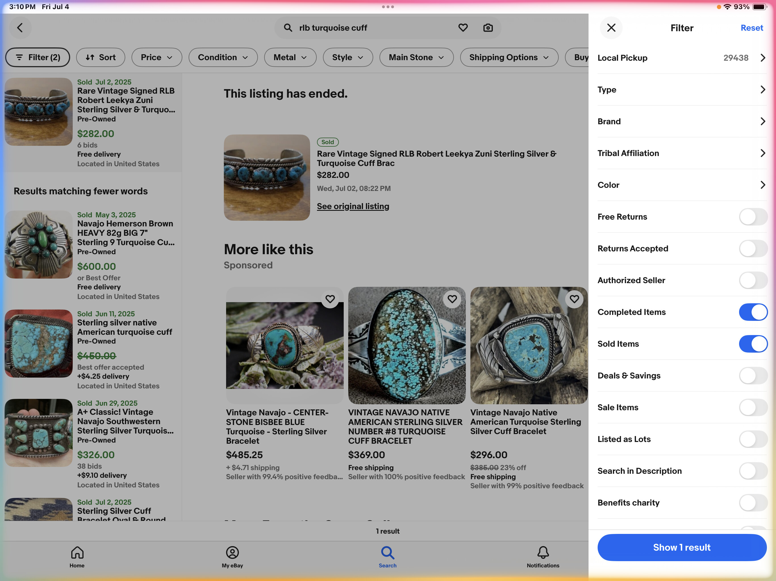Open RLB Robert Leekya sold listing thumbnail
This screenshot has width=776, height=581.
click(x=39, y=112)
